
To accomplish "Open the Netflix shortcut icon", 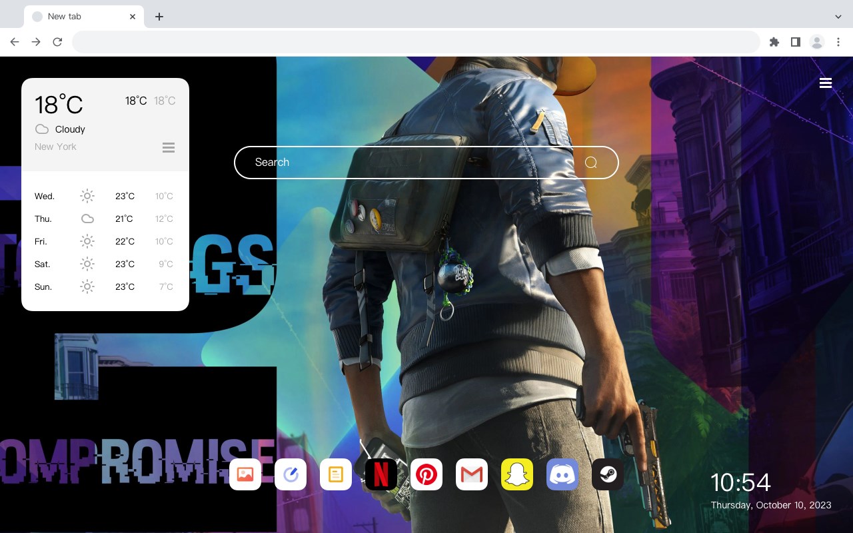I will pos(381,474).
